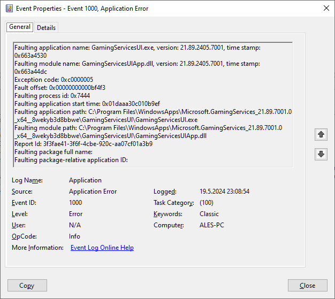Click the Level value Error

pos(76,214)
